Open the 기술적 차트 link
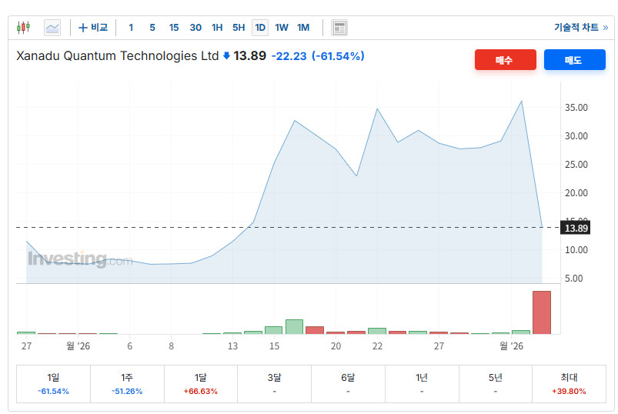The width and height of the screenshot is (618, 414). tap(581, 27)
